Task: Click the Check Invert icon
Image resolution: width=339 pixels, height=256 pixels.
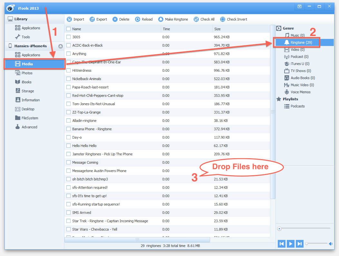Action: click(222, 19)
